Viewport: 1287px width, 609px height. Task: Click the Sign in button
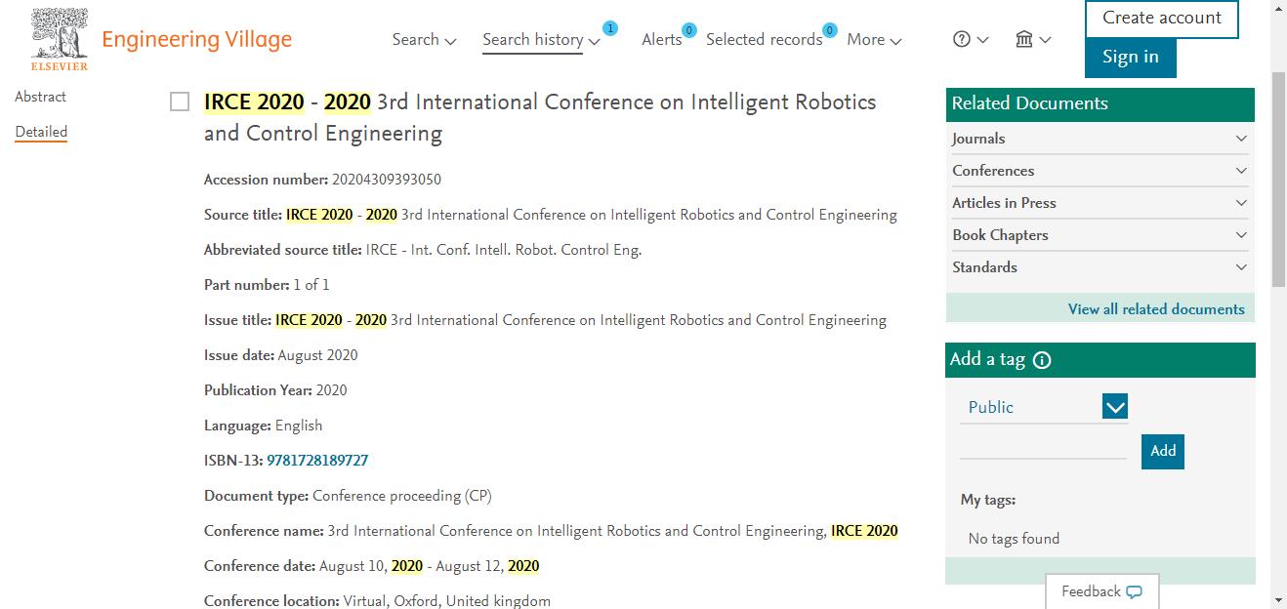[1131, 57]
